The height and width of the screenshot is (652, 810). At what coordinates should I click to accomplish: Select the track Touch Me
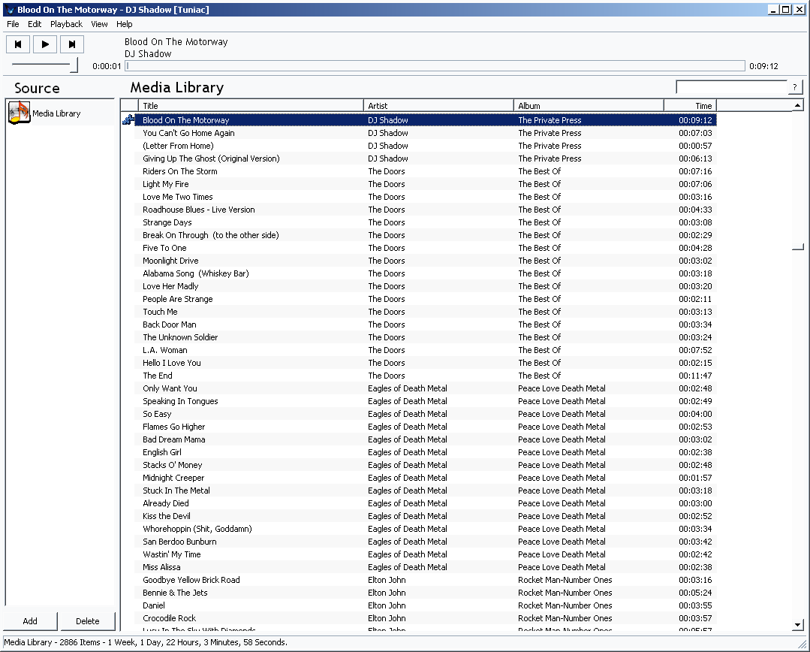426,312
